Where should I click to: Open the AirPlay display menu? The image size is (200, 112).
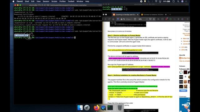(160, 1)
